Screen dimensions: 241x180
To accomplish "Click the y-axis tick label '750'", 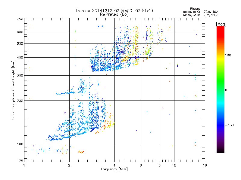I will (20, 19).
